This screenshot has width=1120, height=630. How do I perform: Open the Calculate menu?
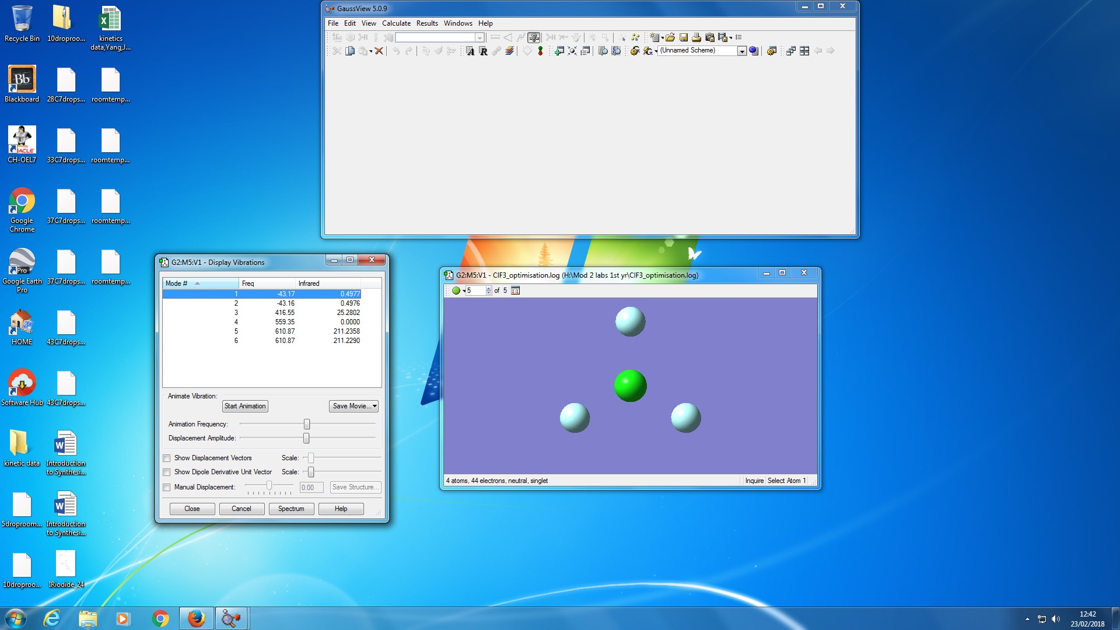click(x=396, y=23)
